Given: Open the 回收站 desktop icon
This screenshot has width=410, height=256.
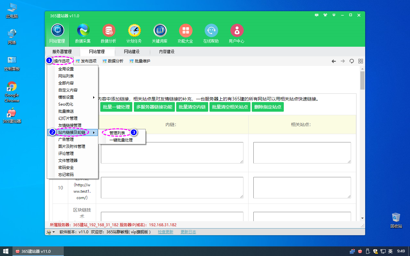Looking at the screenshot, I should [x=396, y=220].
